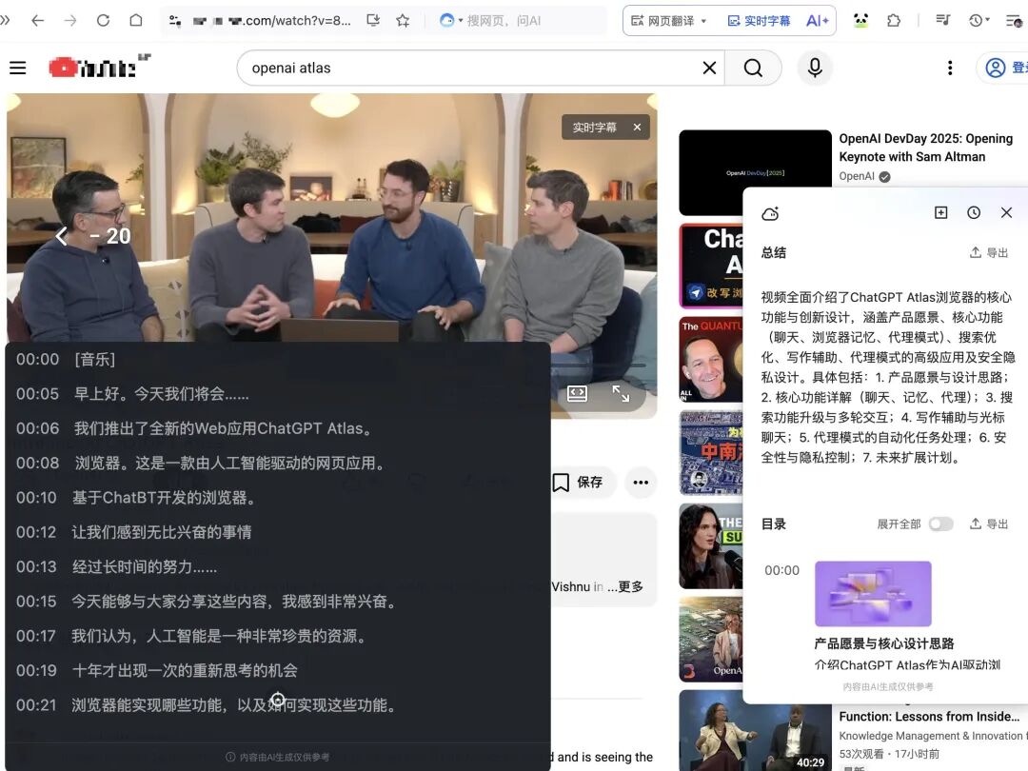The image size is (1028, 771).
Task: Click the microphone voice search icon
Action: (x=815, y=68)
